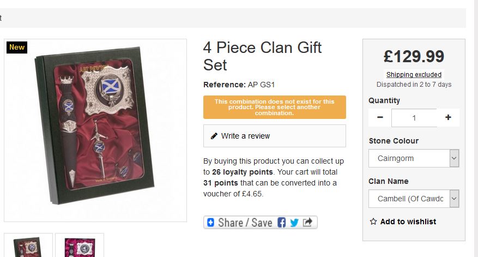Image resolution: width=478 pixels, height=257 pixels.
Task: Select the first gift set thumbnail
Action: click(x=28, y=245)
